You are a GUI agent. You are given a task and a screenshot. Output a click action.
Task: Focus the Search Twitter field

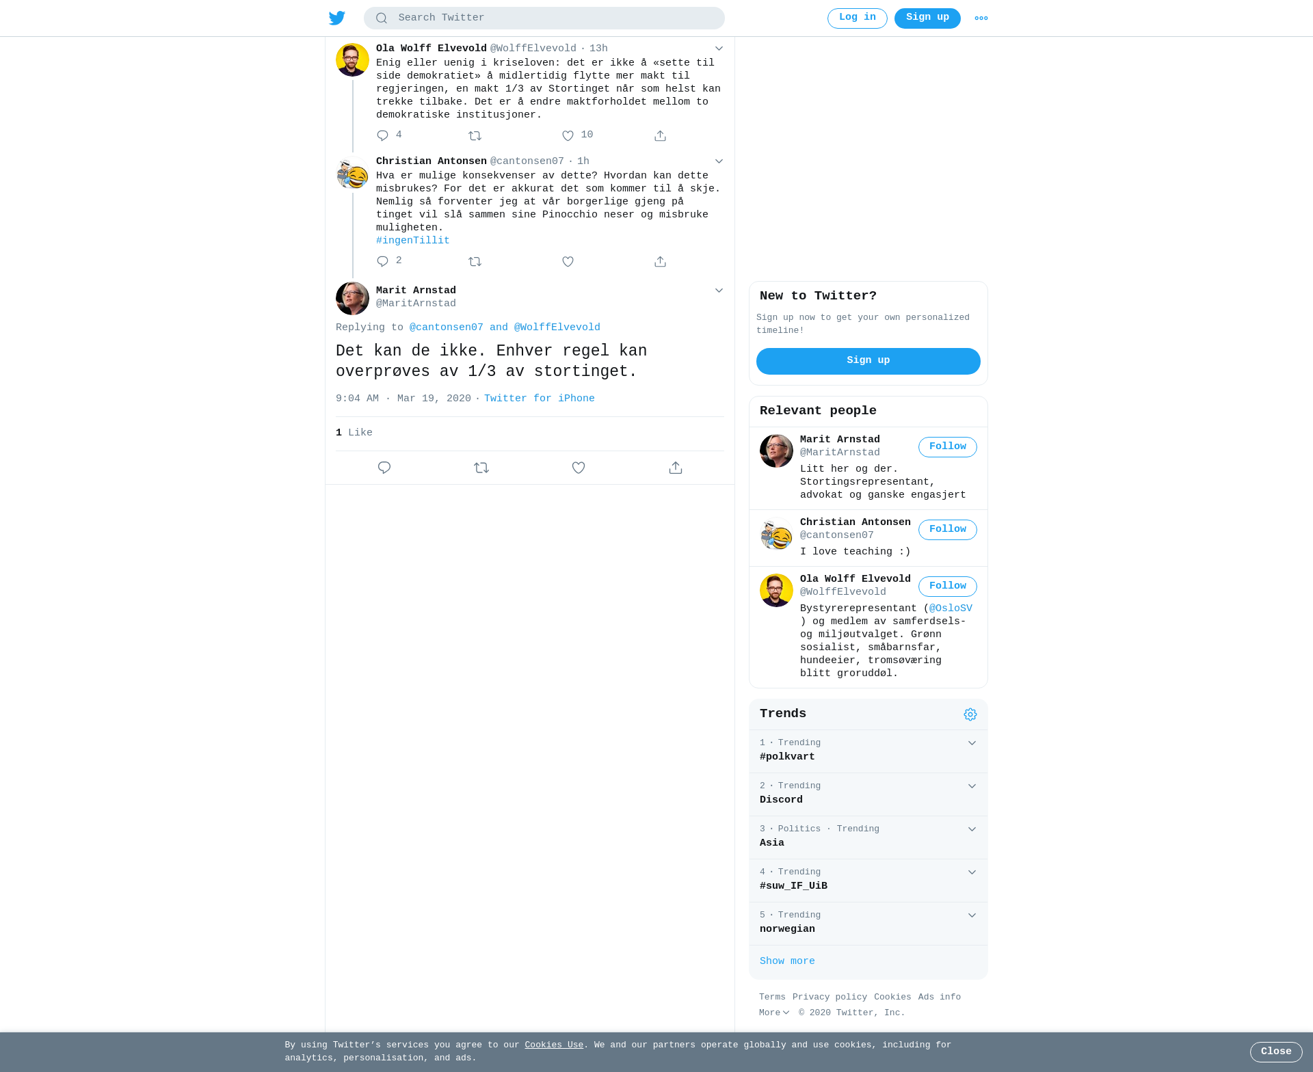[544, 18]
